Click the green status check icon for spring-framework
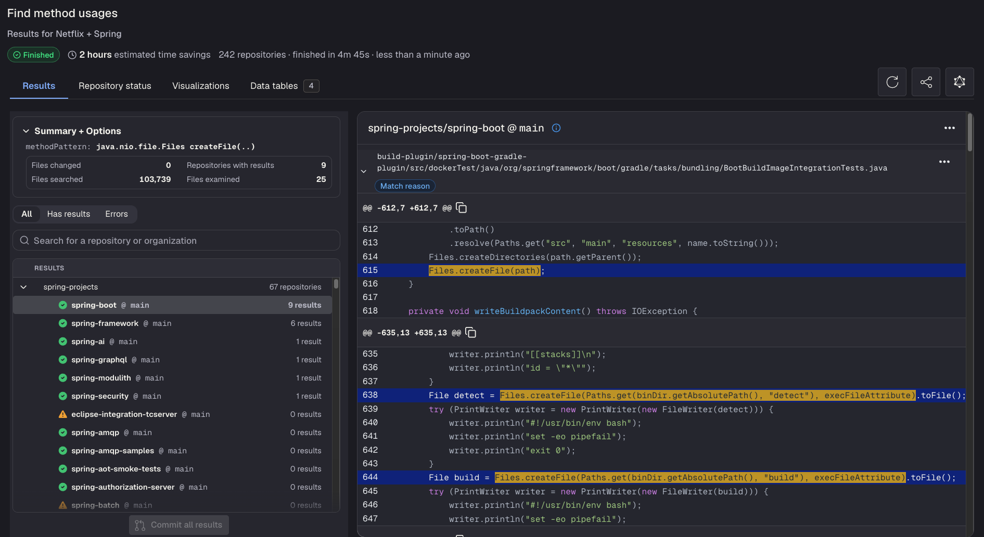Image resolution: width=984 pixels, height=537 pixels. click(63, 323)
